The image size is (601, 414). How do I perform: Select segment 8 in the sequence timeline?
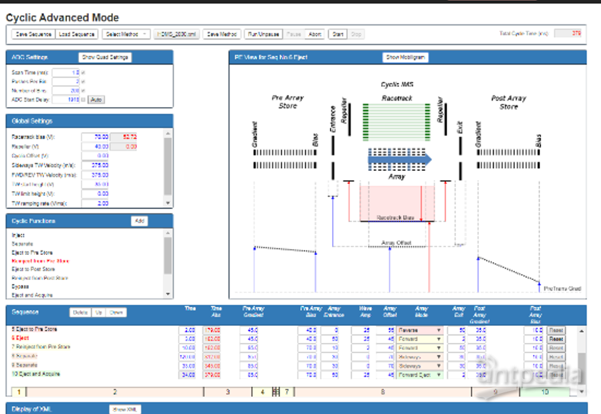[x=383, y=392]
